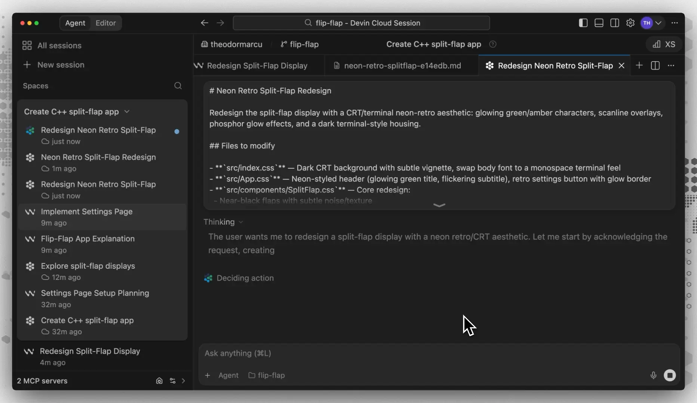Open Redesign Split-Flap Display session in sidebar
Viewport: 697px width, 403px height.
102,356
